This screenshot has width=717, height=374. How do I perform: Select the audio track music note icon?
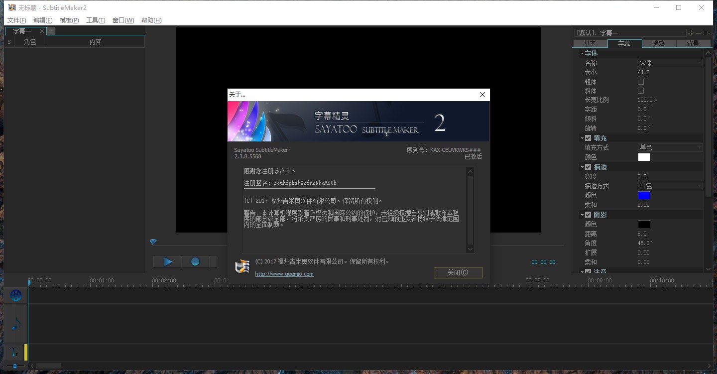pyautogui.click(x=16, y=324)
